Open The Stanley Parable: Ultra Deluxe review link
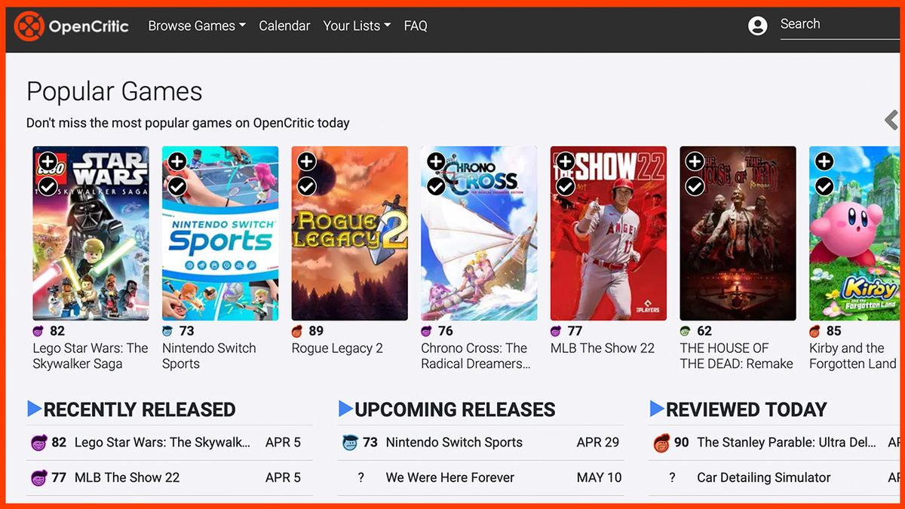Viewport: 905px width, 509px height. [x=786, y=443]
